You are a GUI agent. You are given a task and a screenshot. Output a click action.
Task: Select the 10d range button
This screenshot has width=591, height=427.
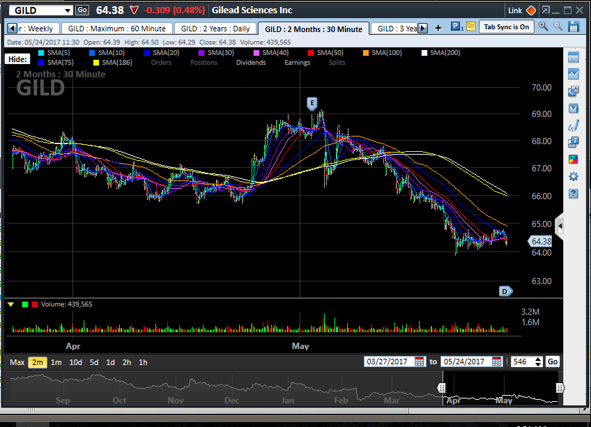tap(75, 362)
